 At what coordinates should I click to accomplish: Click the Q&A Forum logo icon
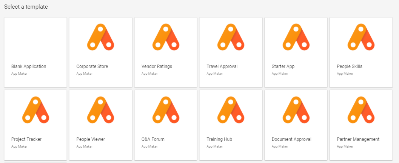[165, 110]
